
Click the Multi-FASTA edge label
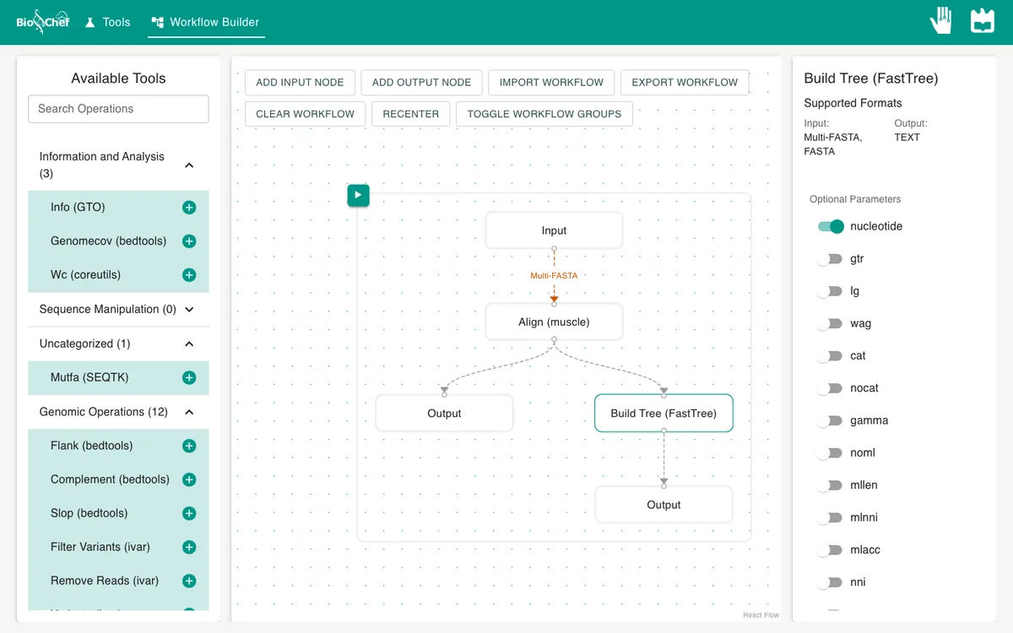coord(554,276)
